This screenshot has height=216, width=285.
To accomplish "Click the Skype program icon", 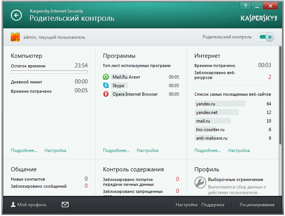I will coord(106,85).
